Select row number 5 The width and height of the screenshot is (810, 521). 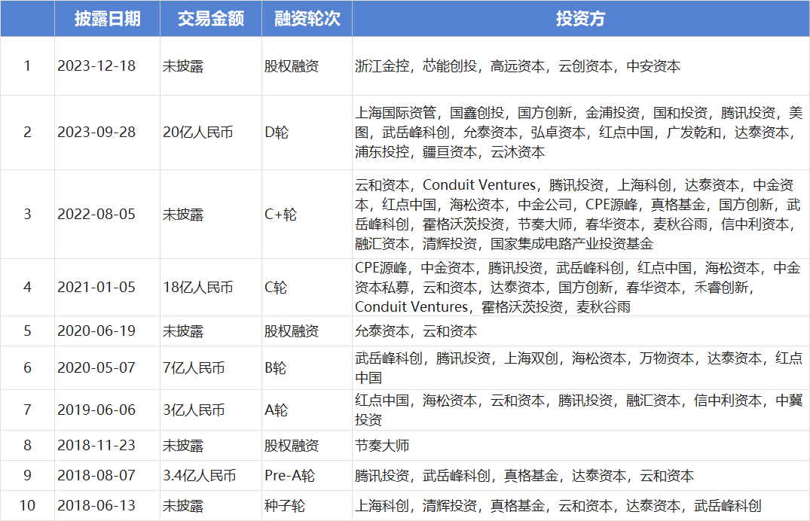(x=27, y=330)
